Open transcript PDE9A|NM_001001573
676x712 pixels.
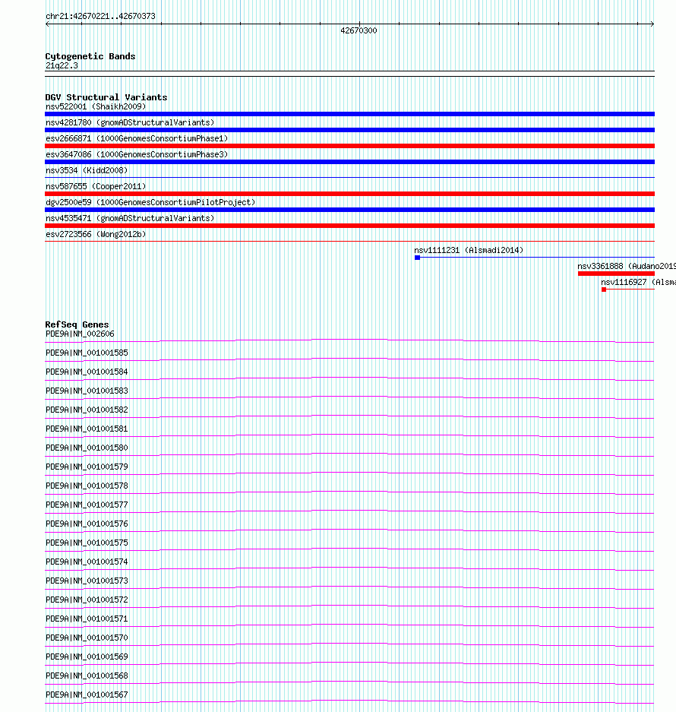87,581
